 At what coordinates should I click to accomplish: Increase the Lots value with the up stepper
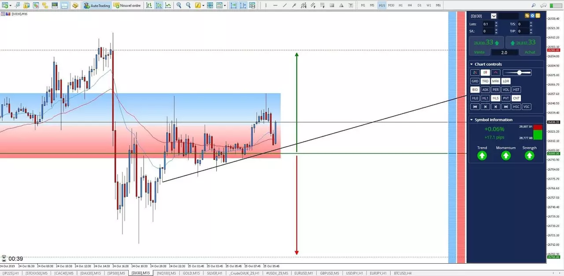[x=496, y=23]
